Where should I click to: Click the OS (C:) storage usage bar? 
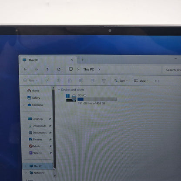[x=97, y=99]
